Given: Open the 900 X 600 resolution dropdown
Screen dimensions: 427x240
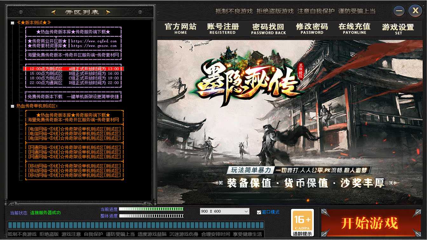Looking at the screenshot, I should 225,211.
